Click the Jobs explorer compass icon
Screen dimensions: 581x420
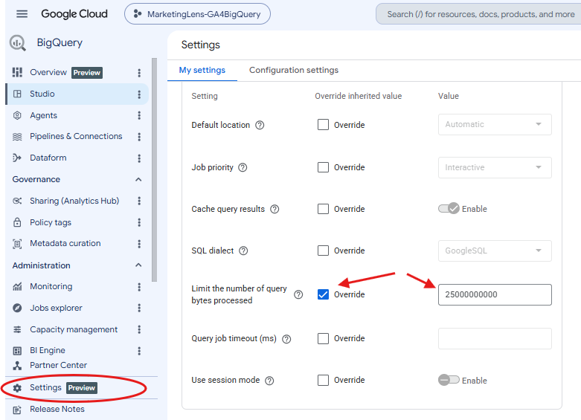pos(17,308)
